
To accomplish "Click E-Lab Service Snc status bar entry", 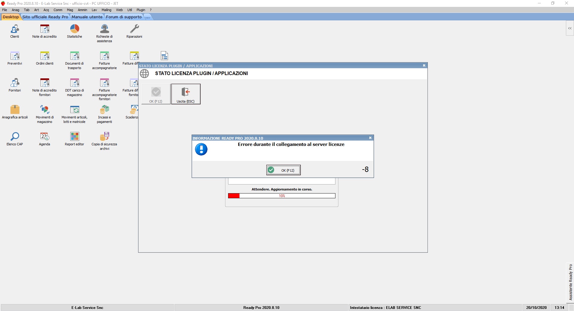I will 87,308.
